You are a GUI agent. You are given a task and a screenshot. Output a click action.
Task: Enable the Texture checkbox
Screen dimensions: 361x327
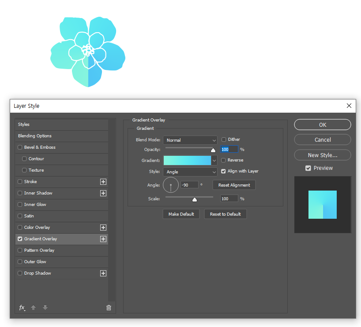tap(24, 170)
